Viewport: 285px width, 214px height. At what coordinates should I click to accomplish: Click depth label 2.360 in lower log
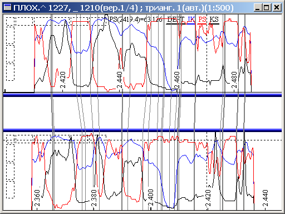tap(37, 198)
